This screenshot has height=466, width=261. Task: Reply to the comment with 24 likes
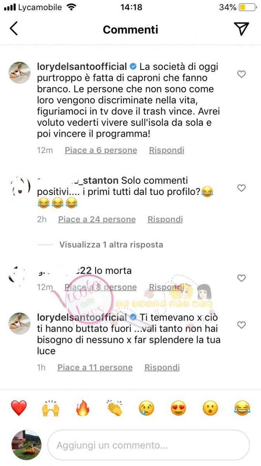coord(165,219)
